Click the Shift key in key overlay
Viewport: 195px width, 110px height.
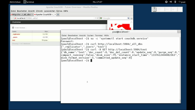click(161, 9)
